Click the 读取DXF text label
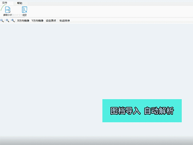This screenshot has height=145, width=193. 7,15
